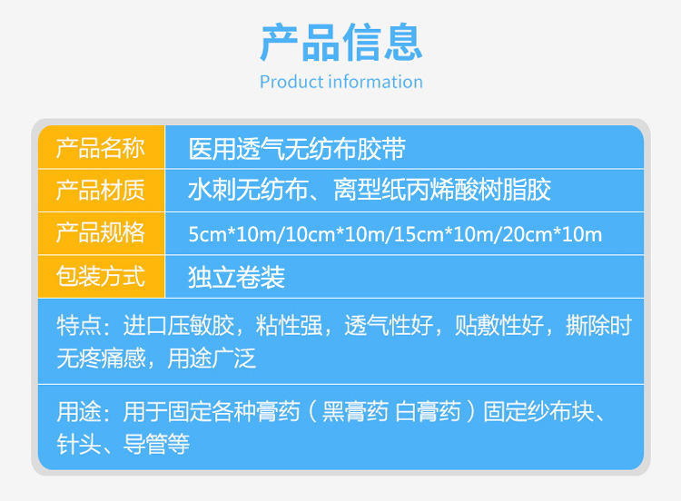Viewport: 681px width, 501px height.
Task: Click the 用途 usage label
Action: point(78,412)
